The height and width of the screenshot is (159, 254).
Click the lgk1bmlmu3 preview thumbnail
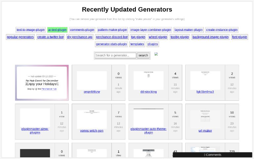(205, 80)
